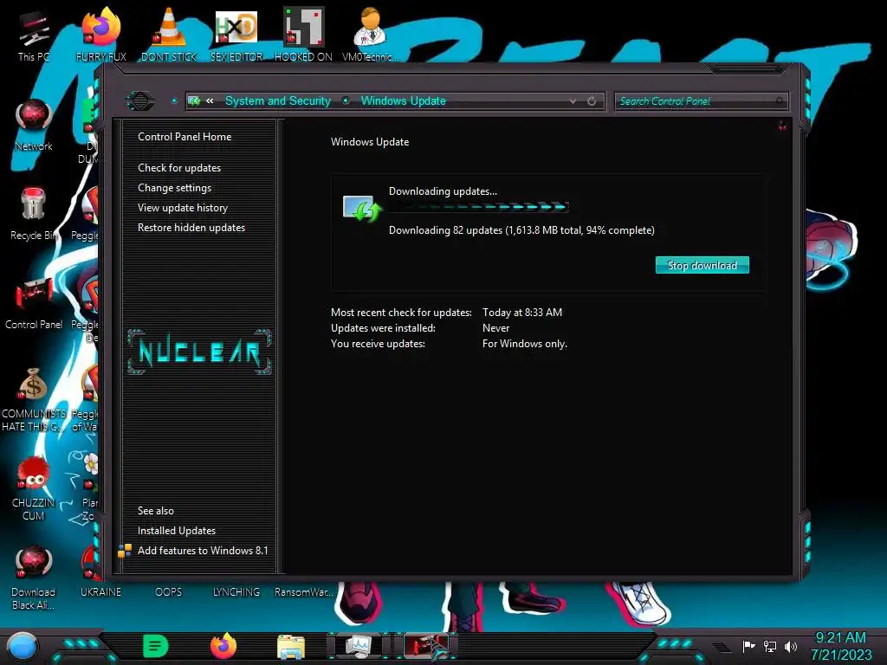Viewport: 887px width, 665px height.
Task: Refresh the Windows Update address bar
Action: [x=592, y=101]
